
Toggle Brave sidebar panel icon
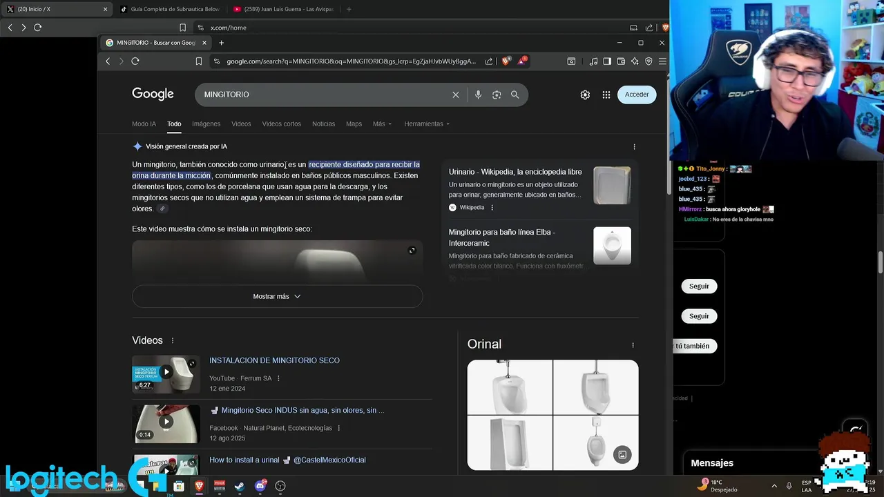(x=607, y=61)
